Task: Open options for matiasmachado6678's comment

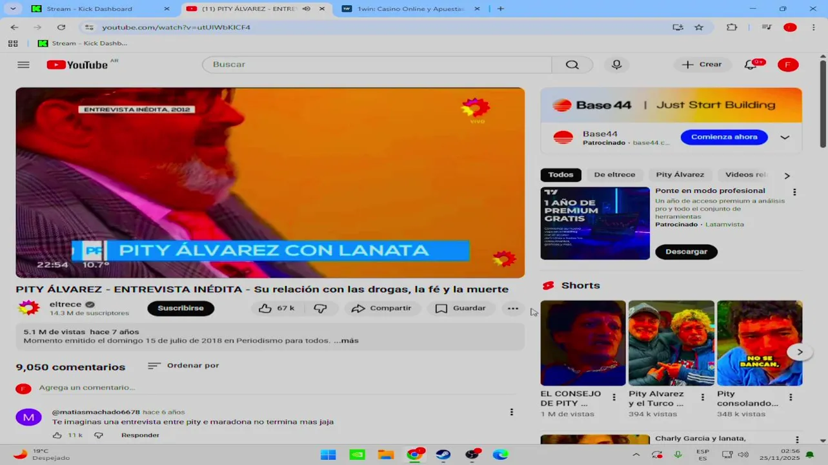Action: 512,412
